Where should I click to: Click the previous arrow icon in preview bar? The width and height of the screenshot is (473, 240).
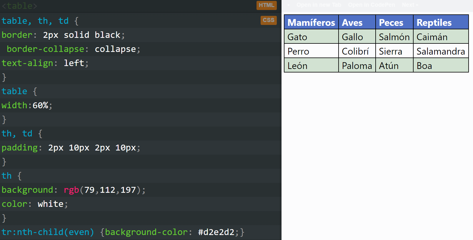289,5
